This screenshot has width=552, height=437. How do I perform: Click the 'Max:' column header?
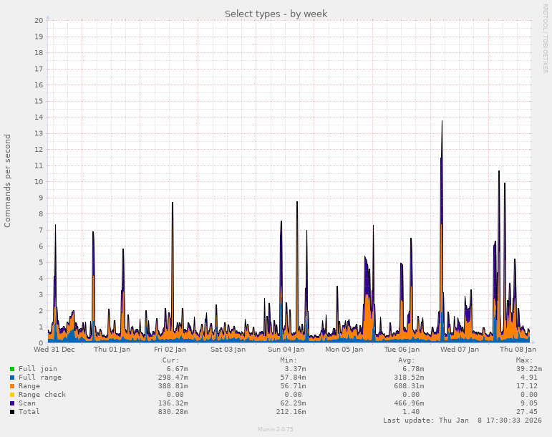(x=524, y=360)
